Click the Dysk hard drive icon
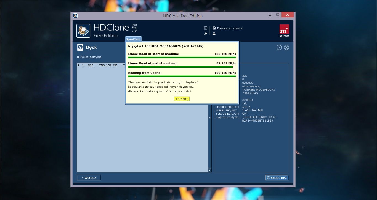The height and width of the screenshot is (200, 377). (80, 47)
